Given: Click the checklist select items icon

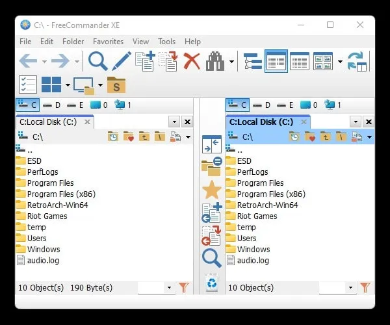Looking at the screenshot, I should pos(28,84).
